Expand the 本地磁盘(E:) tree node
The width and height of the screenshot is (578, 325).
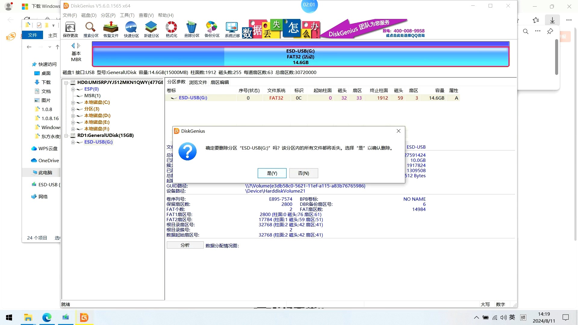[73, 122]
